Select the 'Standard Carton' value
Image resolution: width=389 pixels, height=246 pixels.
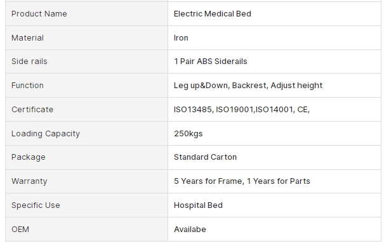point(205,157)
